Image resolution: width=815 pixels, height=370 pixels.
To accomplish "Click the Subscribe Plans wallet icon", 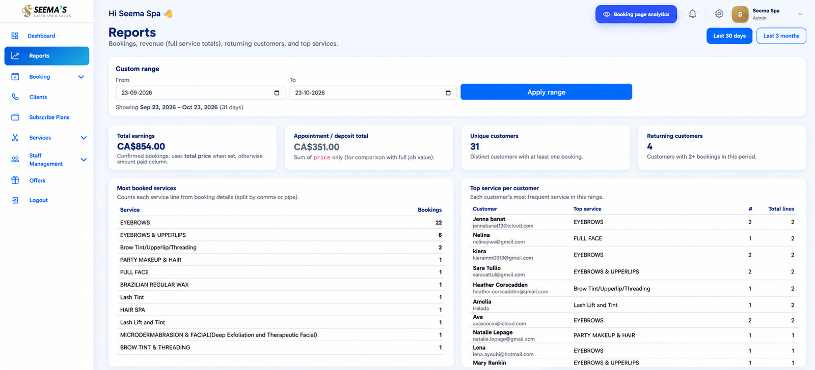I will coord(15,117).
